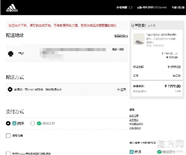Click the WeChat Pay icon in sidebar payment methods
This screenshot has width=186, height=155.
coord(159,152)
